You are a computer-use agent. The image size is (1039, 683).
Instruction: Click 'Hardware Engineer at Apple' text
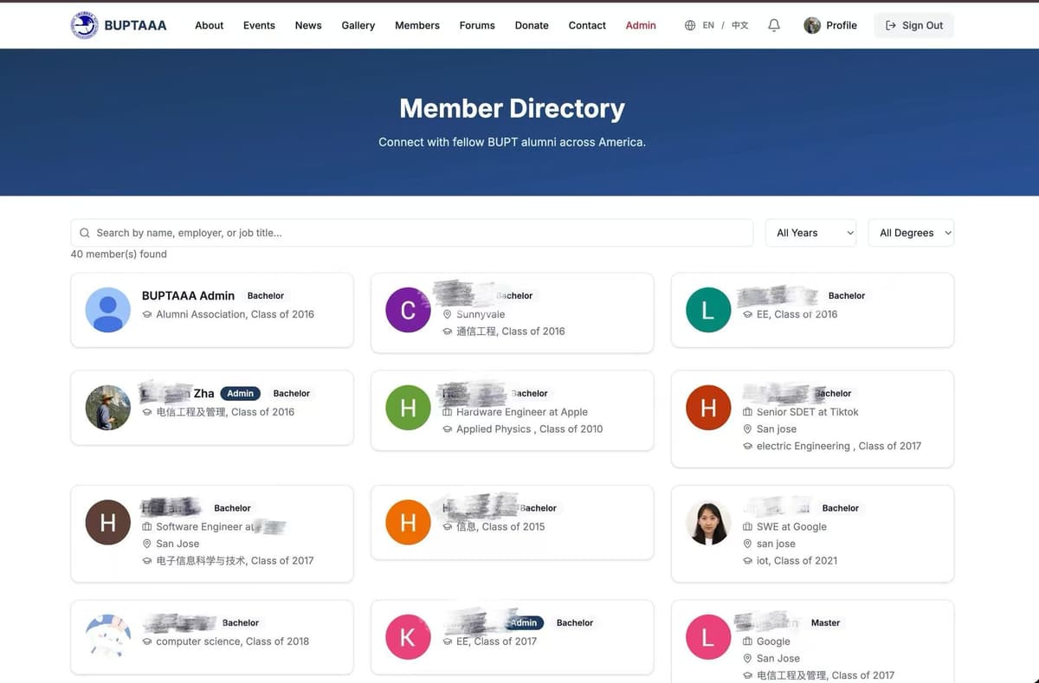[522, 412]
